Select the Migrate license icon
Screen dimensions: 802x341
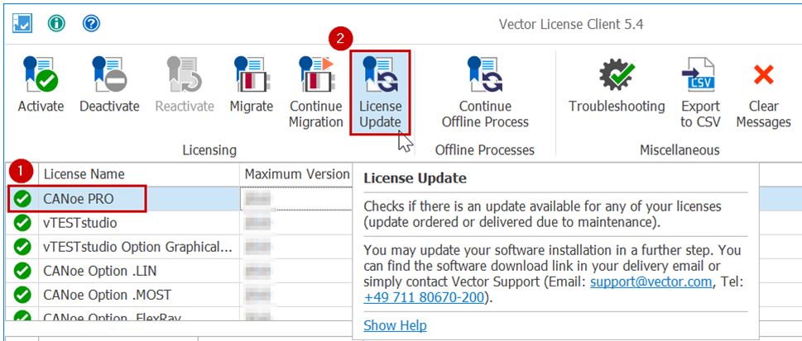click(251, 76)
